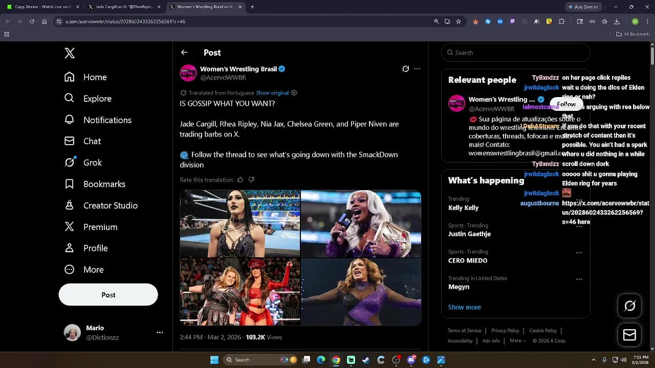The height and width of the screenshot is (368, 655).
Task: Open Grok in the X sidebar
Action: pos(83,163)
